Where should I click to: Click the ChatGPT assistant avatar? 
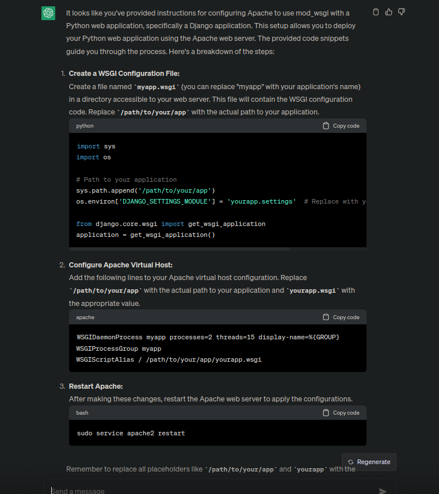click(x=48, y=12)
